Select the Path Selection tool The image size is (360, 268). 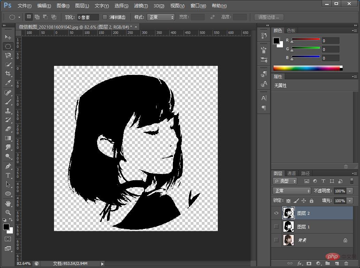[x=8, y=184]
